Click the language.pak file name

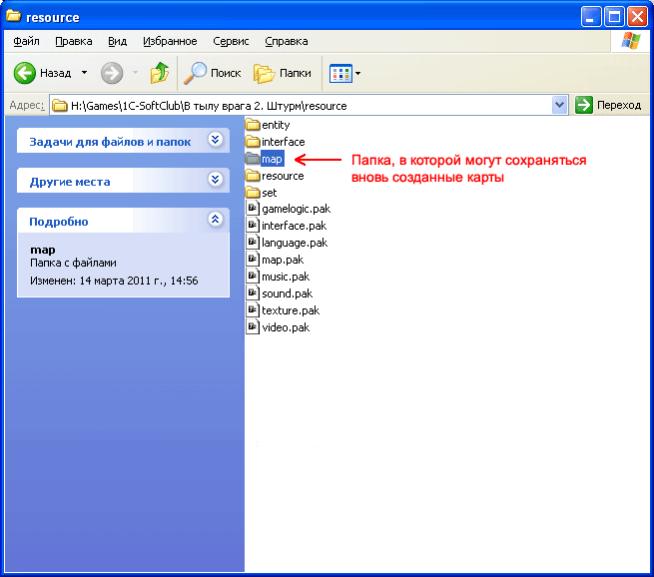point(295,243)
